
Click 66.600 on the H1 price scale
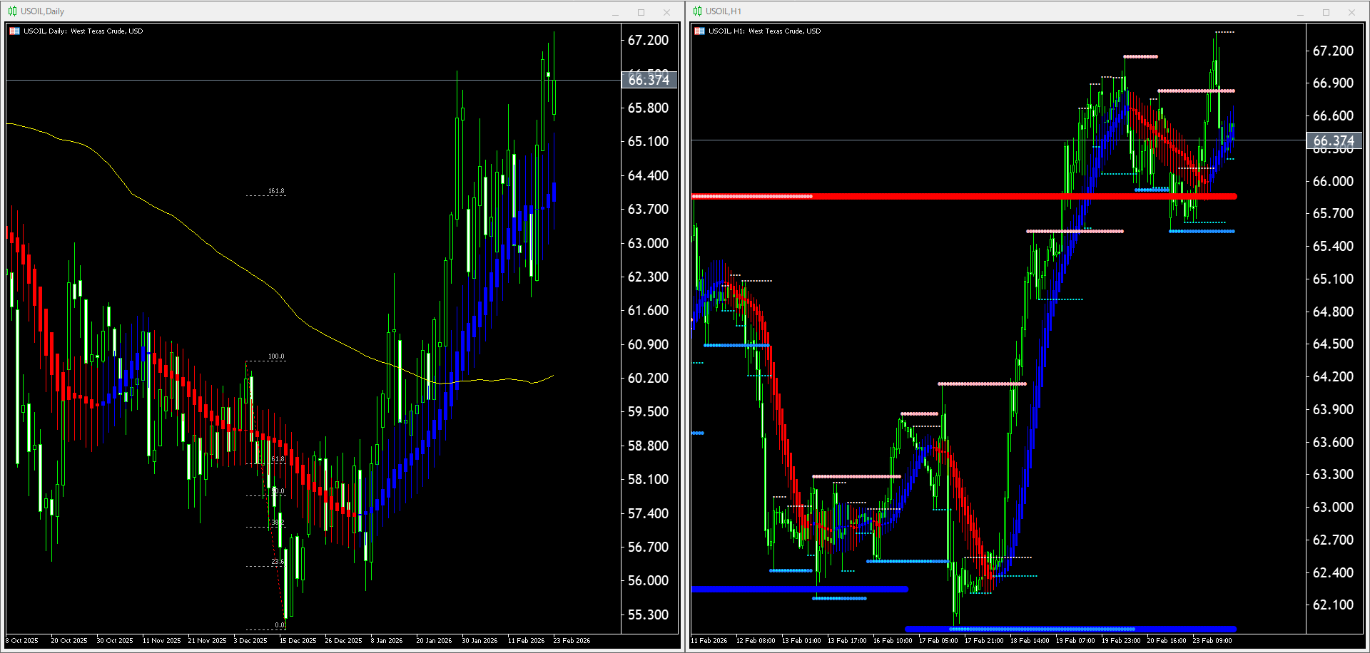tap(1333, 116)
